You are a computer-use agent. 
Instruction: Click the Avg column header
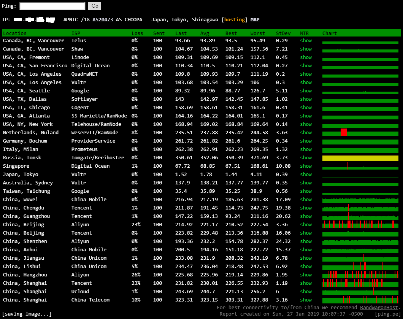point(205,33)
